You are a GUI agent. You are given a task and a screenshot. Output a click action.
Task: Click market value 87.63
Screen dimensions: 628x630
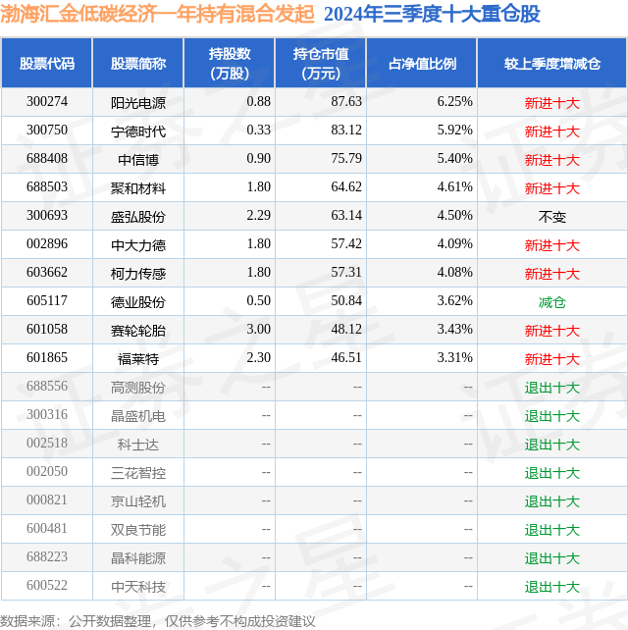pyautogui.click(x=346, y=102)
